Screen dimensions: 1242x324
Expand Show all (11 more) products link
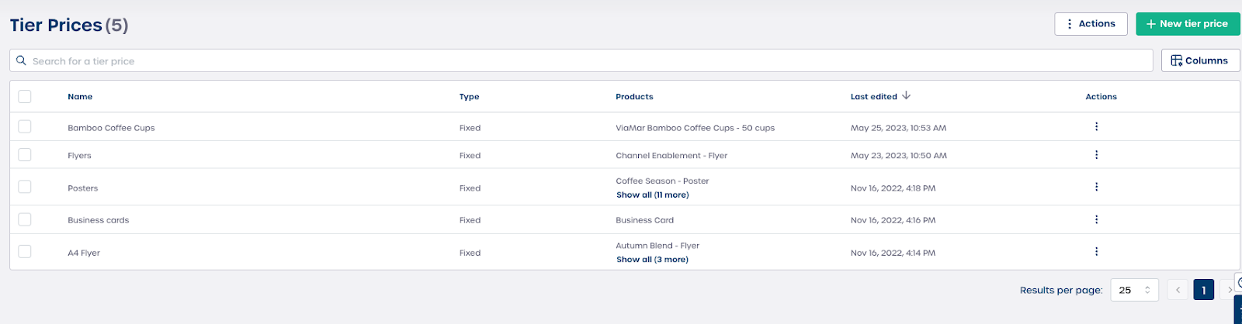(652, 195)
